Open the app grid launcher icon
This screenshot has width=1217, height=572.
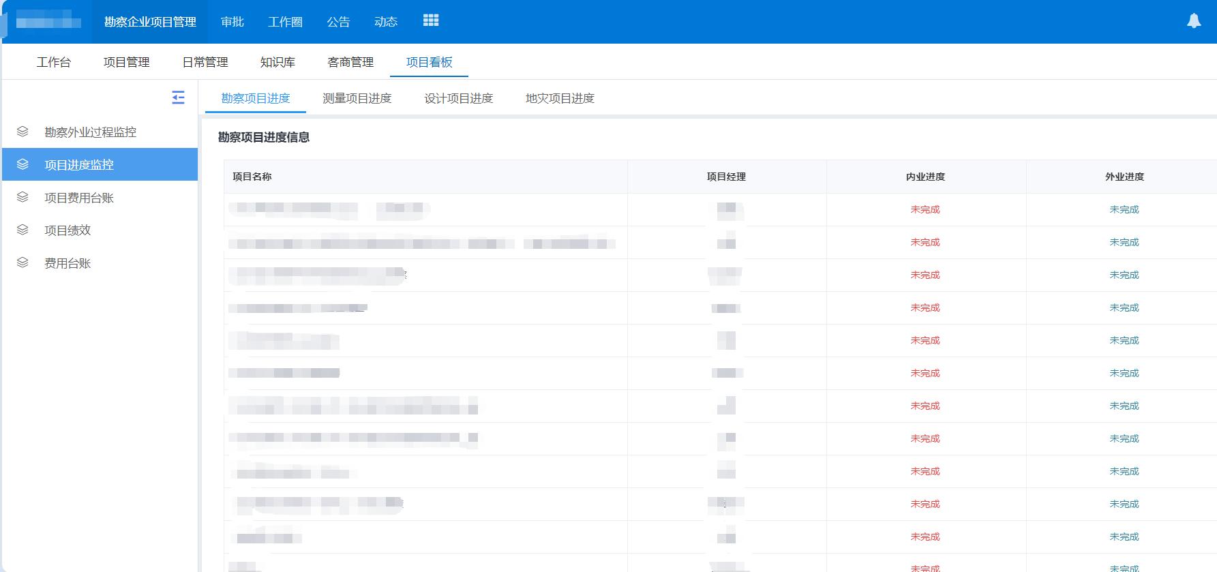pyautogui.click(x=431, y=20)
